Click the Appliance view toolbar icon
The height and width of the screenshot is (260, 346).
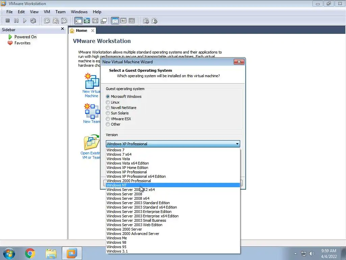tap(123, 21)
